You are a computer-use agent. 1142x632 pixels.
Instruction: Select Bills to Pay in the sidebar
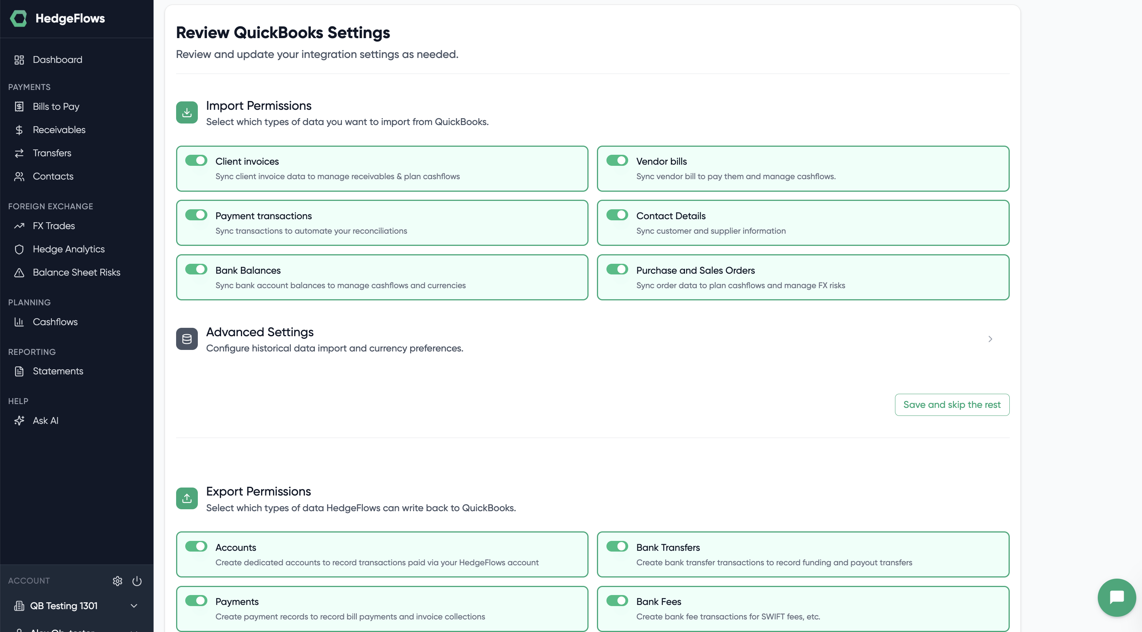(x=57, y=106)
